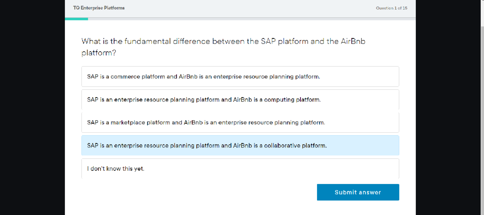Click the TQ Enterprise Platforms header title

pyautogui.click(x=96, y=8)
